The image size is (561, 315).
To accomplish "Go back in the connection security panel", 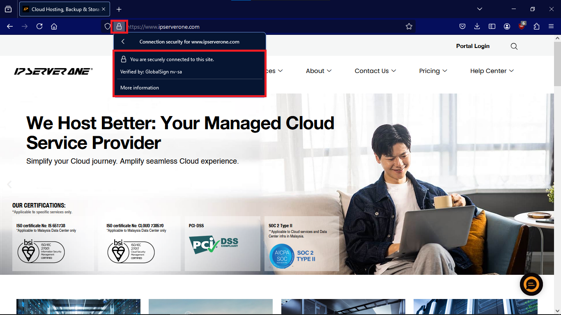I will point(123,41).
